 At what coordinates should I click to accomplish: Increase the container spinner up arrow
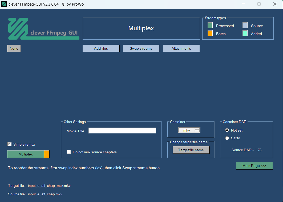[197, 129]
